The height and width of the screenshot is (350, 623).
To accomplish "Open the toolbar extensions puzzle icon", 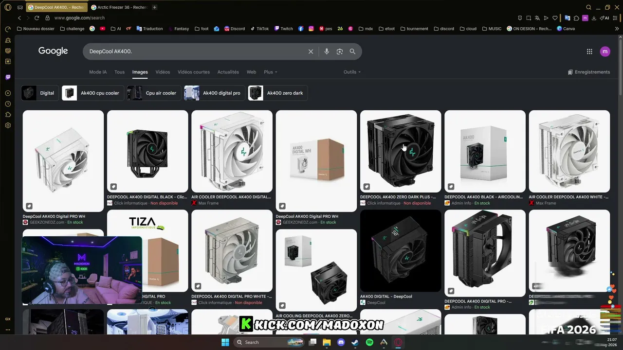I will click(576, 18).
